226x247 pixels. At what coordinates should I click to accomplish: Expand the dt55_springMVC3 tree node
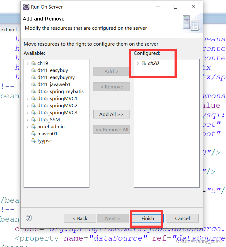(x=28, y=113)
